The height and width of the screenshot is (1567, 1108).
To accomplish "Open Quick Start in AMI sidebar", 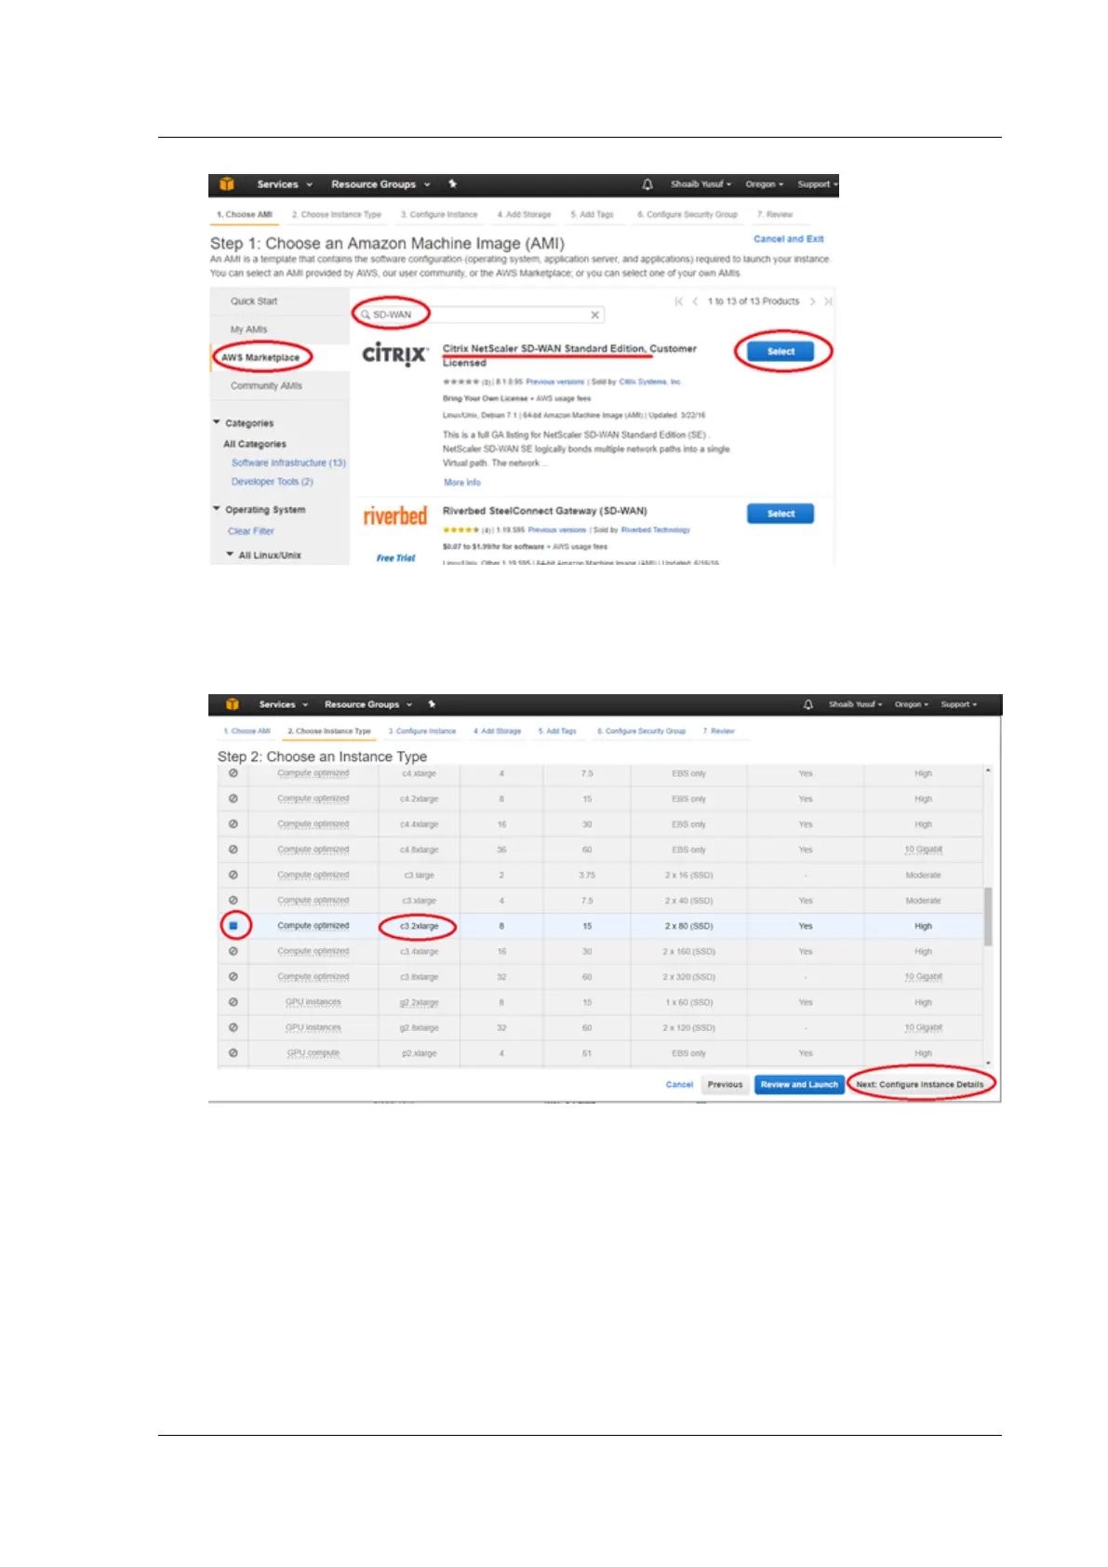I will [x=254, y=301].
